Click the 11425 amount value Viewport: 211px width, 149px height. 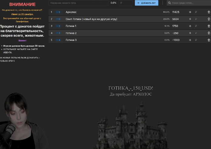[x=176, y=12]
